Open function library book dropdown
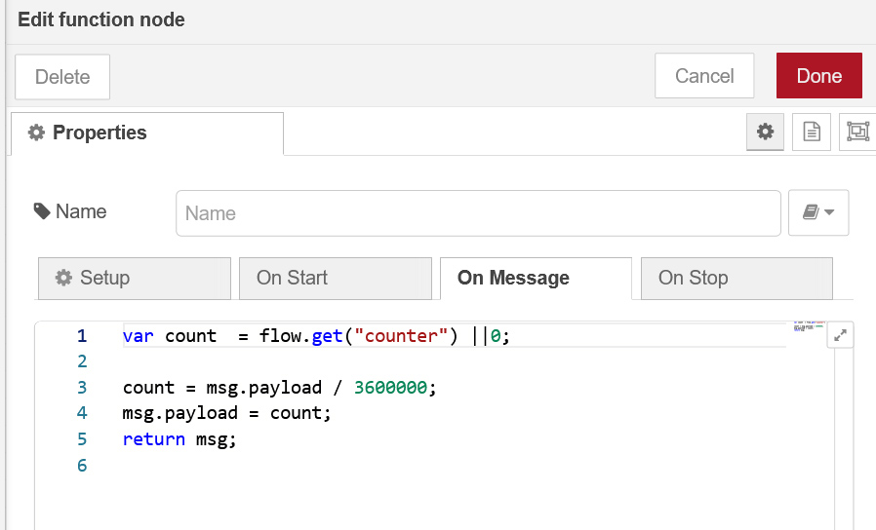The image size is (876, 530). [x=818, y=212]
